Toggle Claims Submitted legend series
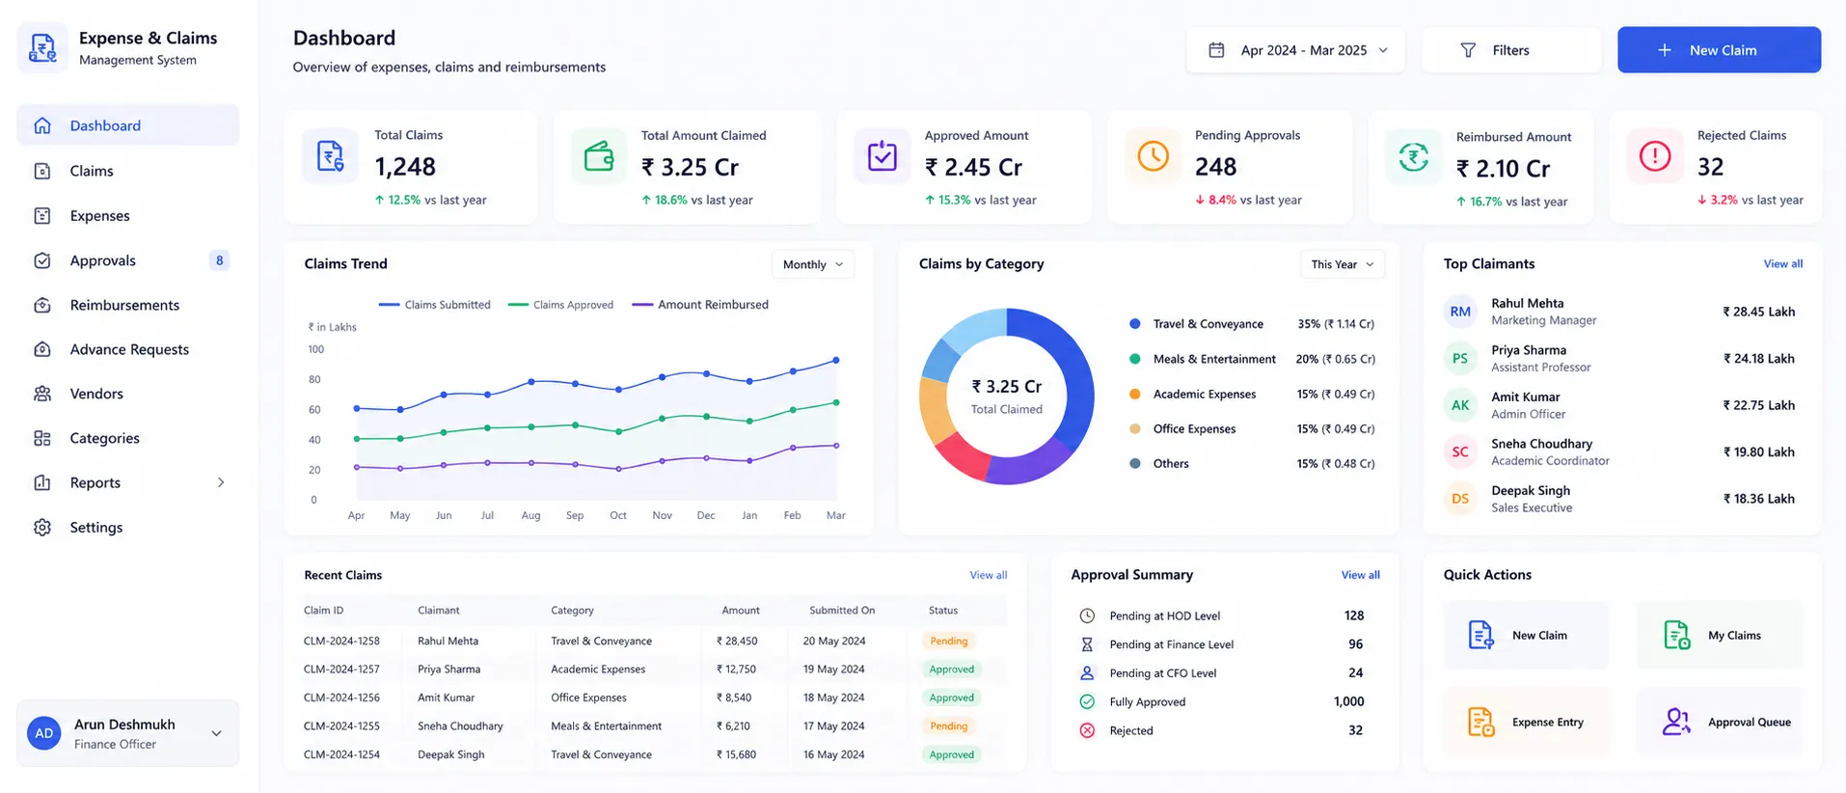 435,305
